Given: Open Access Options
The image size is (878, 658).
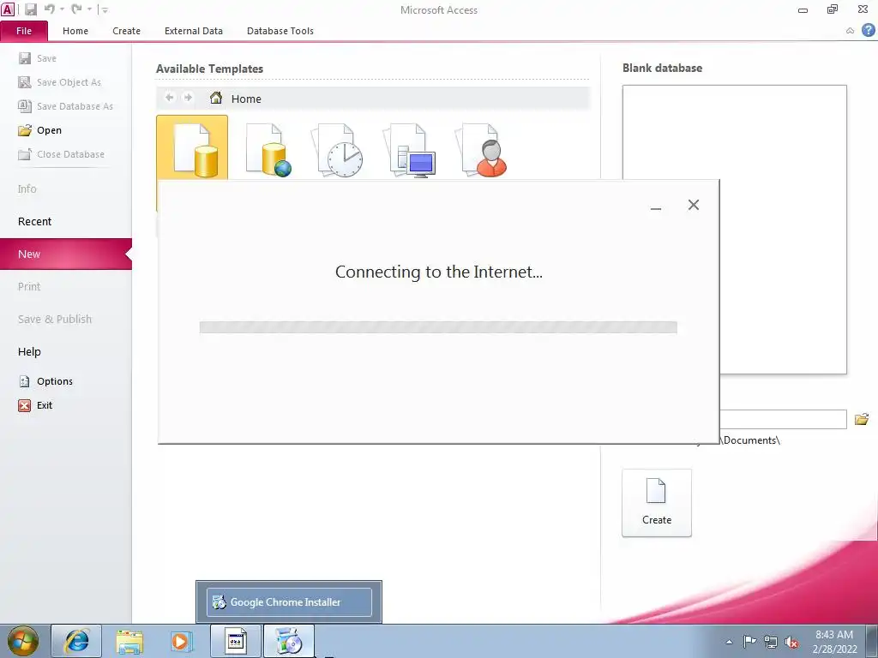Looking at the screenshot, I should pyautogui.click(x=45, y=381).
